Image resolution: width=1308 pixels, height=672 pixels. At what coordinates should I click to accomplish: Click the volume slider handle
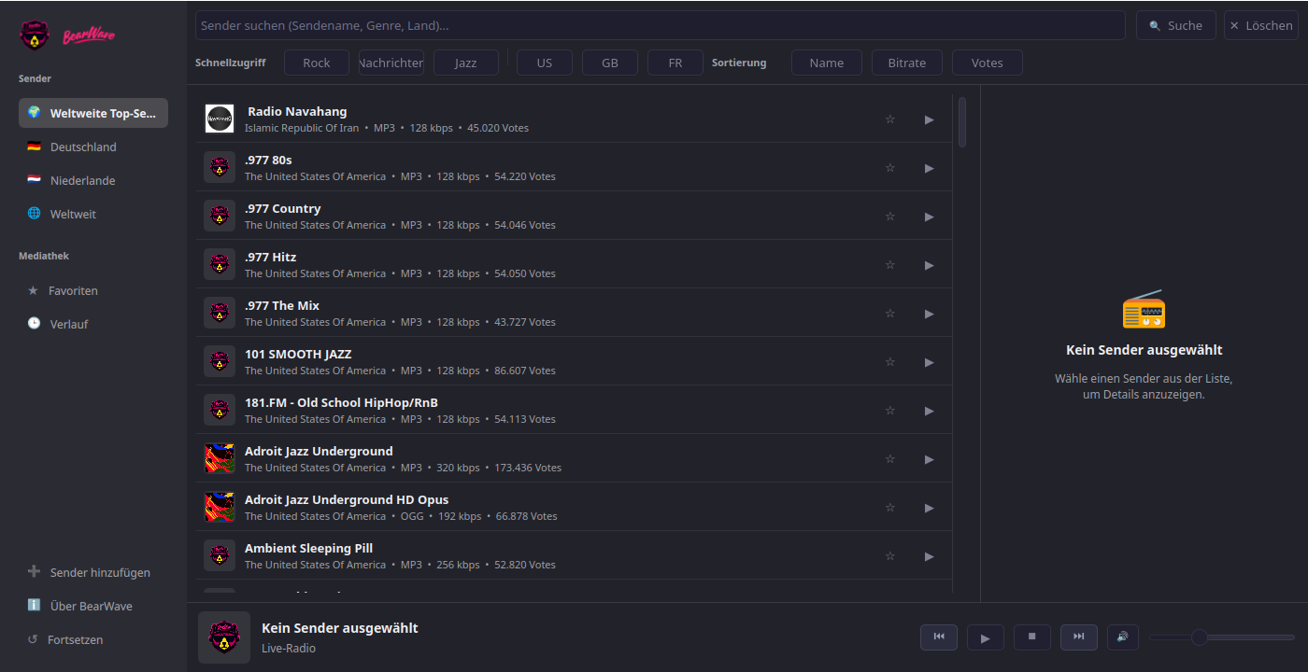pyautogui.click(x=1200, y=637)
